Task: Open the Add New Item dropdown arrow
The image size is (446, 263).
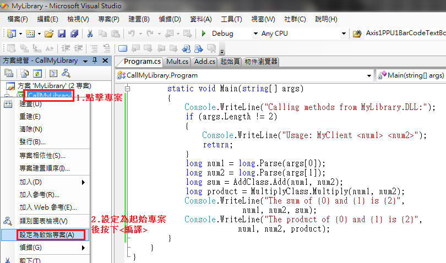Action: 39,34
